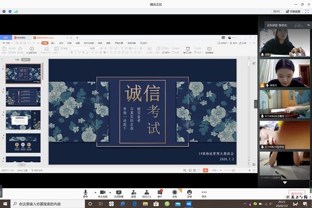
Task: Open the invite participants icon
Action: [x=134, y=192]
